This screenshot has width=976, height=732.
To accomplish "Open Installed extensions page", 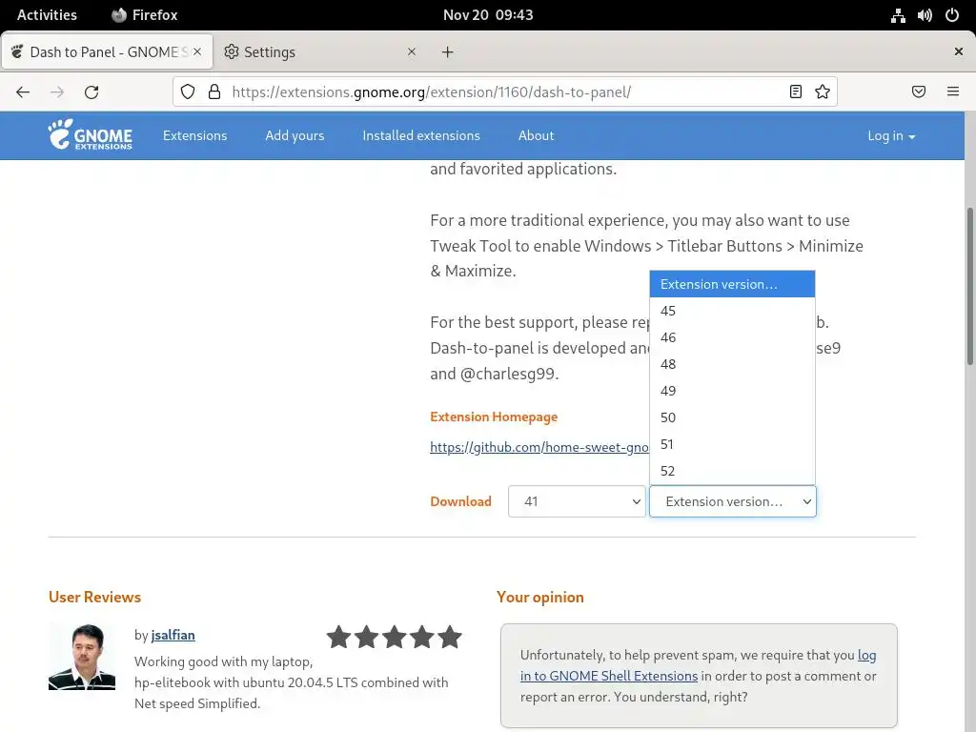I will [x=421, y=135].
